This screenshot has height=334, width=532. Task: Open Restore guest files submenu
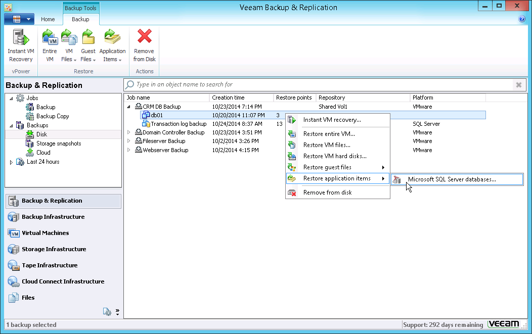tap(338, 168)
